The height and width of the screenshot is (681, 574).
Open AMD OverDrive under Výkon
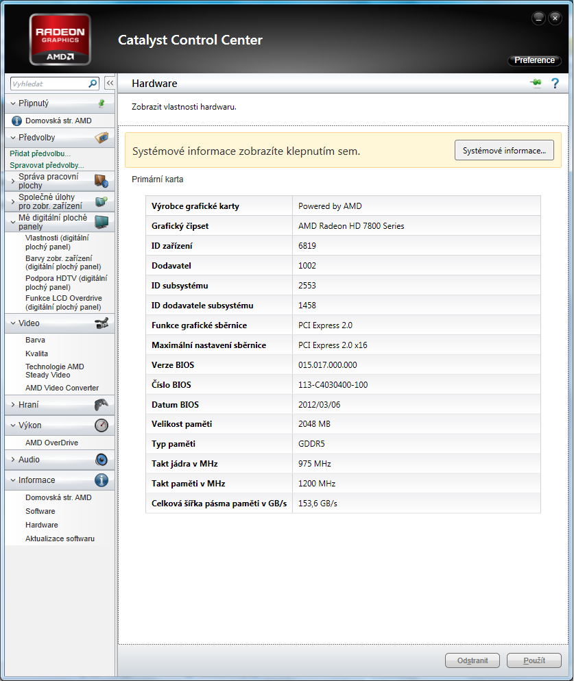coord(51,443)
